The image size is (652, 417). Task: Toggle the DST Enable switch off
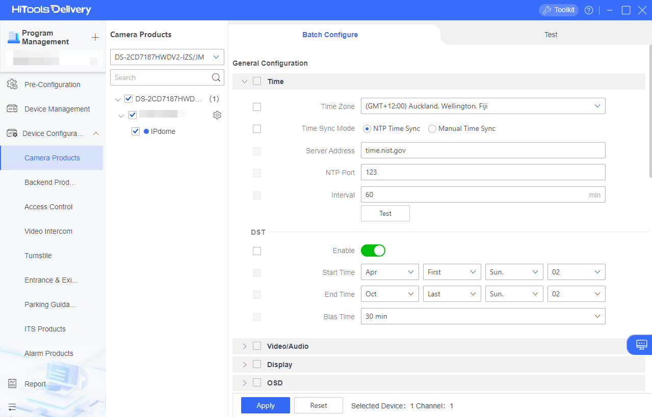373,251
